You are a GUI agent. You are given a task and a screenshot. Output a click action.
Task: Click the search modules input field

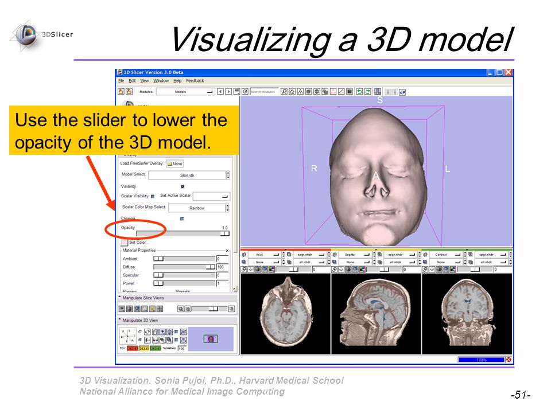click(x=264, y=92)
